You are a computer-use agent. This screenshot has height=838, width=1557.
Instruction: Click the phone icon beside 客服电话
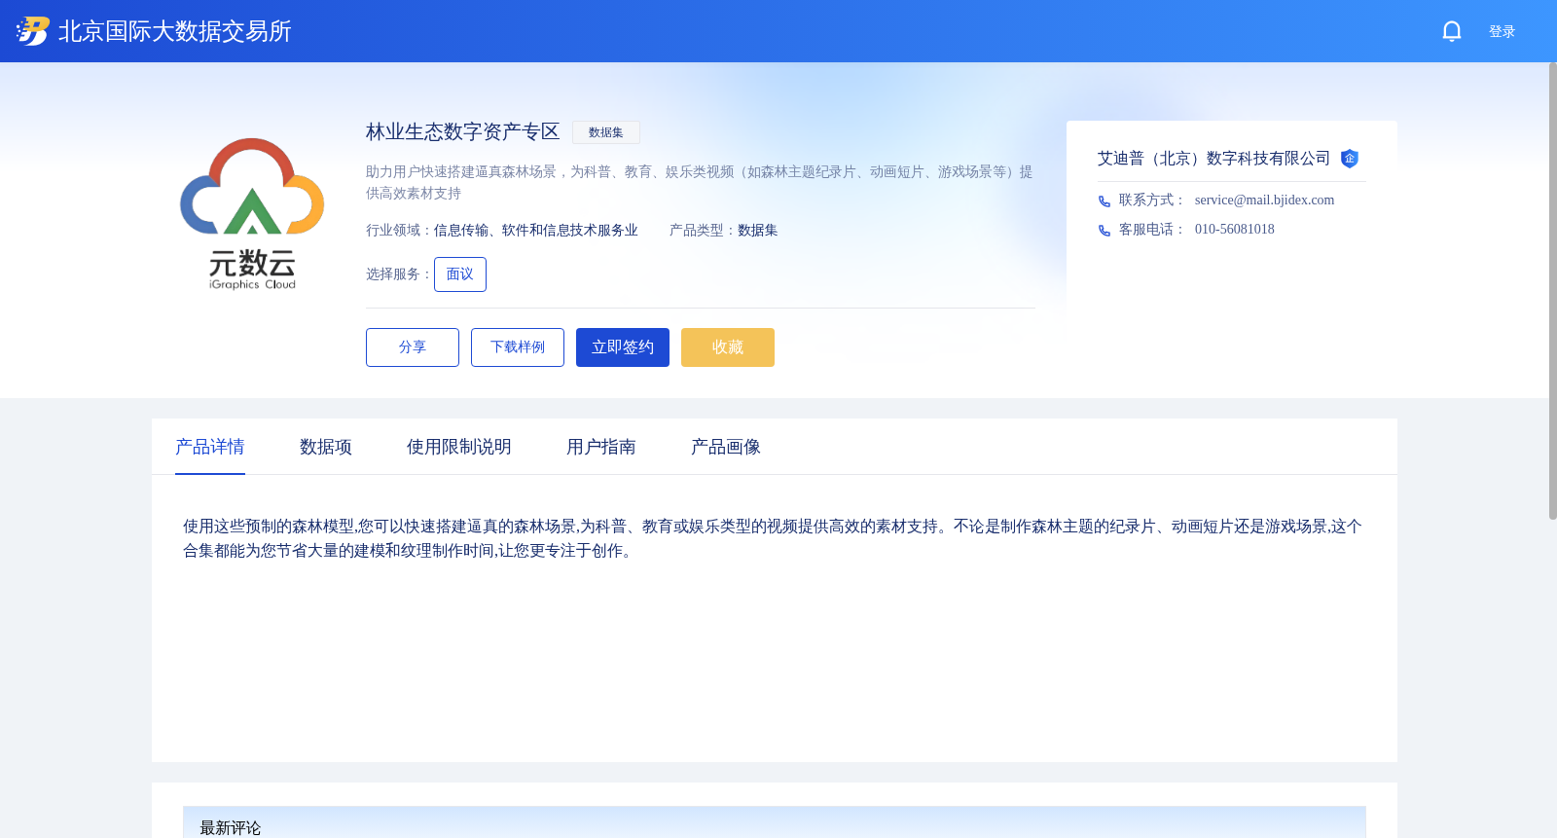[x=1104, y=231]
